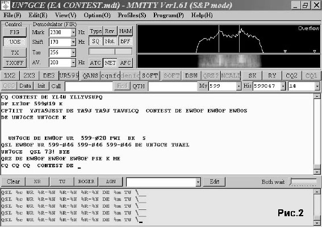Toggle the FIG control button
Viewport: 322px width, 227px height.
click(15, 32)
